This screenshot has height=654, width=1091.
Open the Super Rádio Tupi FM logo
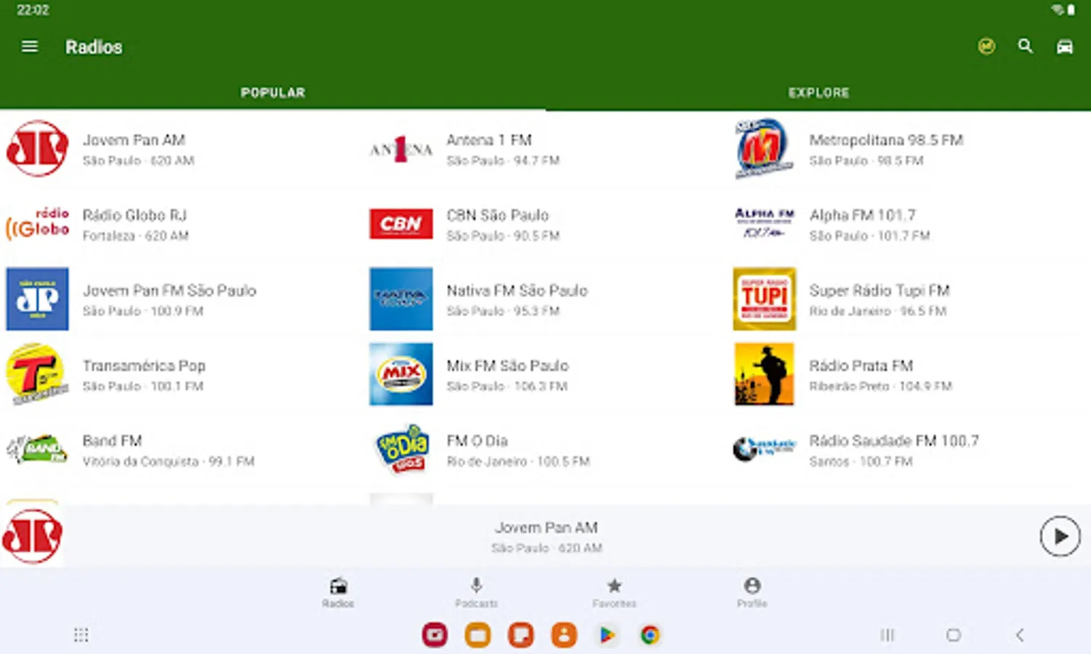coord(764,299)
